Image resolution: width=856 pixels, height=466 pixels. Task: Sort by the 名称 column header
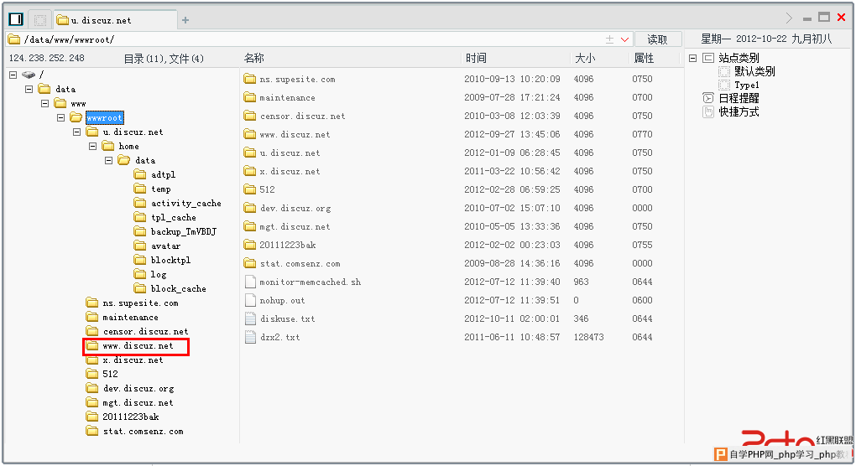click(x=253, y=58)
